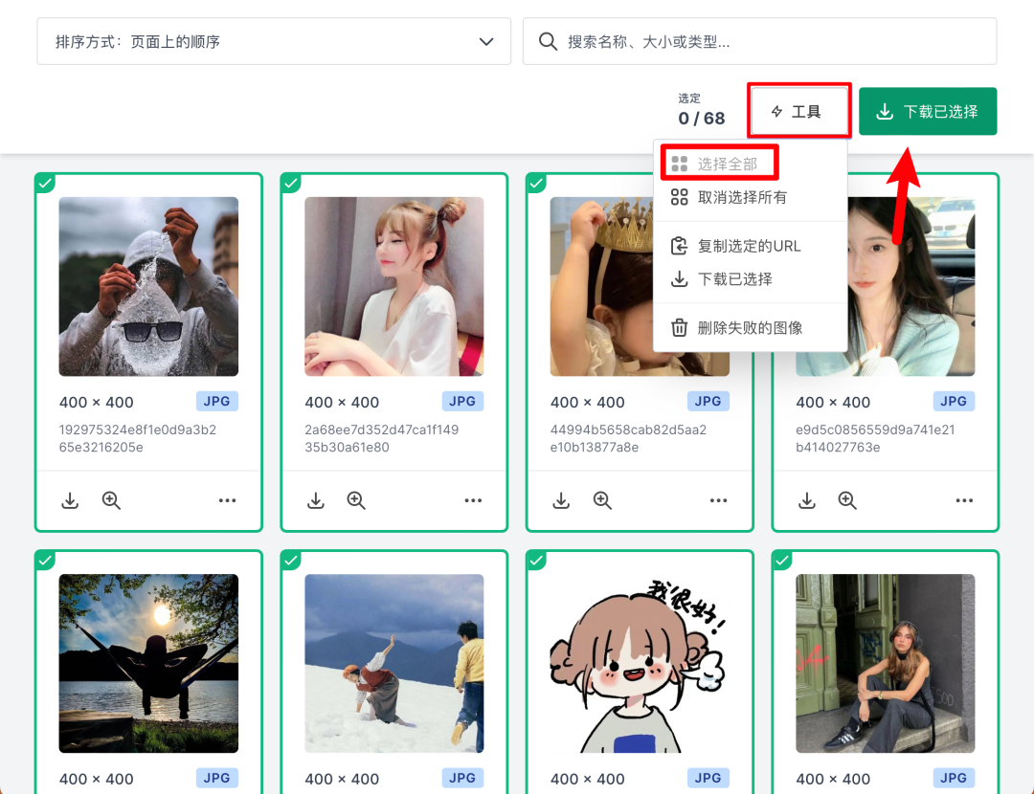1034x794 pixels.
Task: Toggle selection checkmark on hooded man image
Action: coord(45,183)
